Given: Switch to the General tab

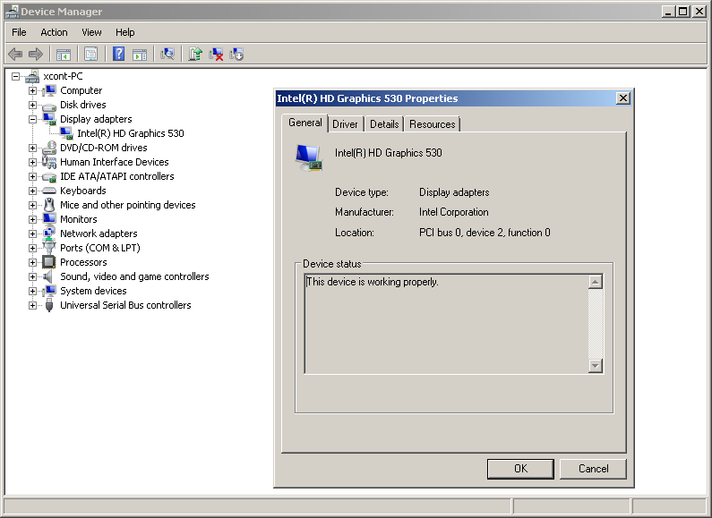Looking at the screenshot, I should (x=305, y=123).
